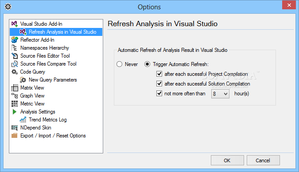Image resolution: width=299 pixels, height=172 pixels.
Task: Go to New Query Parameters options
Action: tap(53, 80)
